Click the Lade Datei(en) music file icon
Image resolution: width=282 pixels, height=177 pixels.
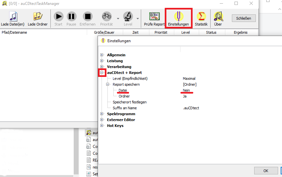pyautogui.click(x=13, y=17)
